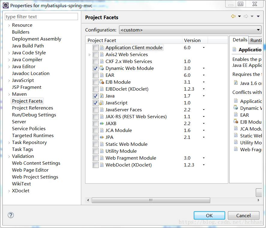
Task: Enable the Application Client module checkbox
Action: [x=95, y=48]
